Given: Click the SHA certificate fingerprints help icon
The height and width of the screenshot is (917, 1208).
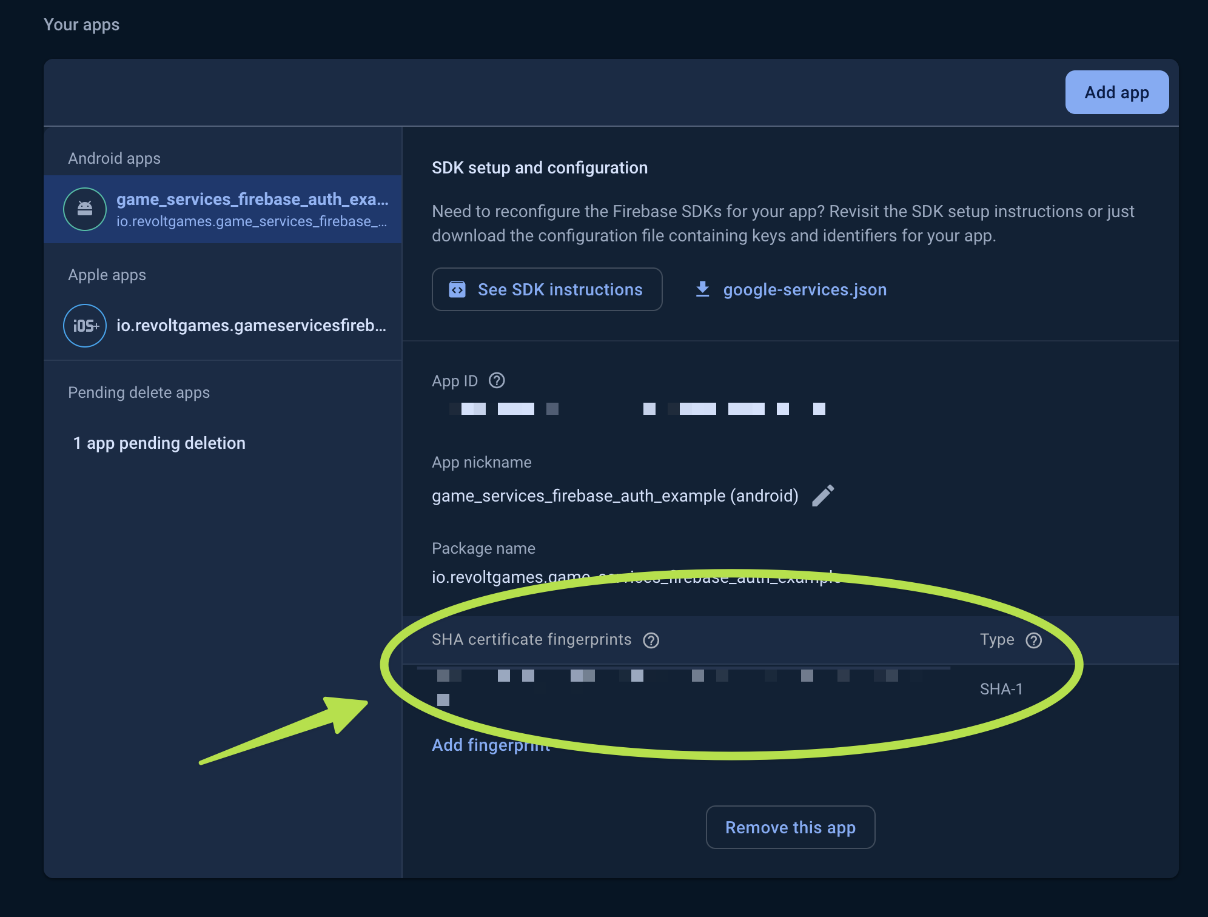Looking at the screenshot, I should tap(651, 640).
